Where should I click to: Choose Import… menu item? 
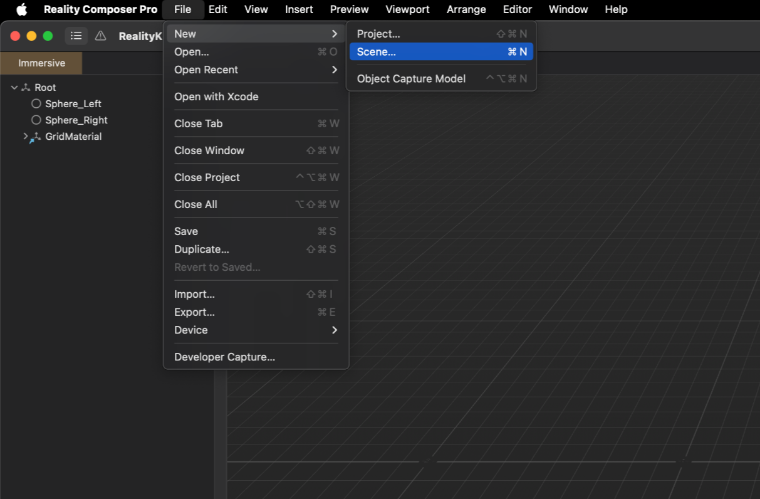click(256, 294)
